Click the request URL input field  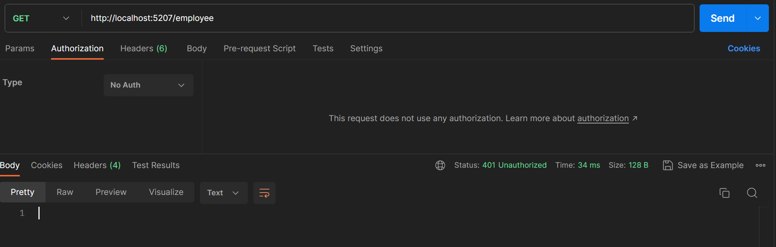(x=388, y=18)
